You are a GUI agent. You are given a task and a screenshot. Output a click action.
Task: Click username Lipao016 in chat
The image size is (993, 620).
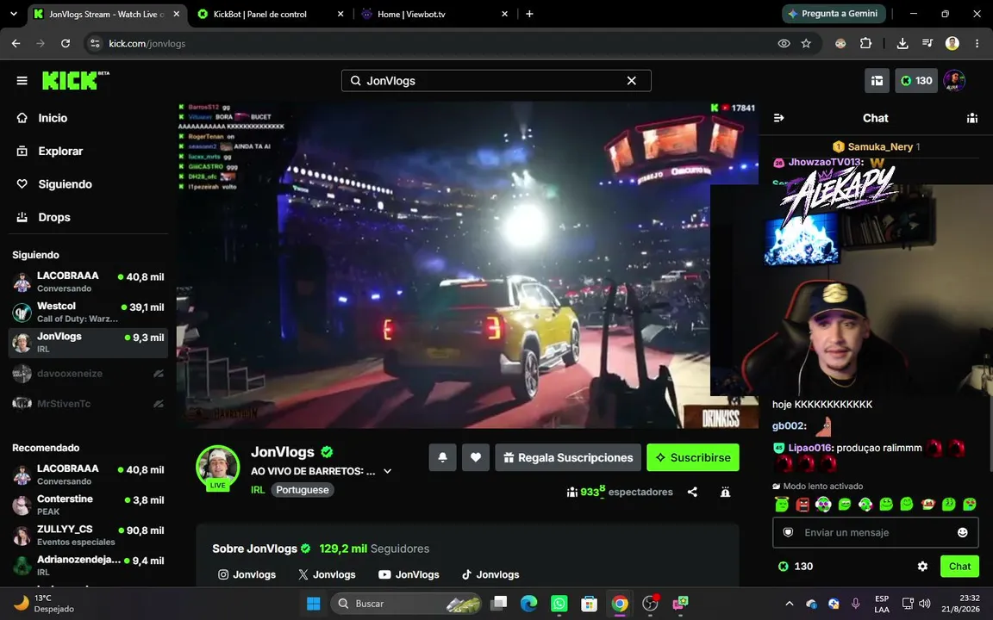[x=810, y=447]
